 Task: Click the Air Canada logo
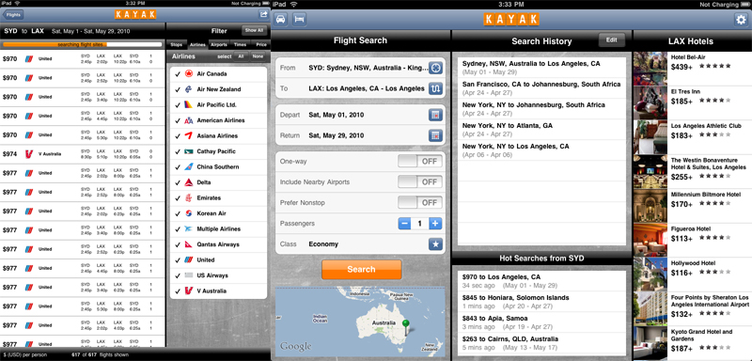189,74
